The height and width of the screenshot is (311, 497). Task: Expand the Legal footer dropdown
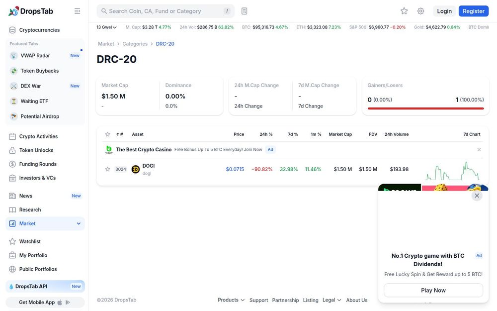tap(332, 300)
